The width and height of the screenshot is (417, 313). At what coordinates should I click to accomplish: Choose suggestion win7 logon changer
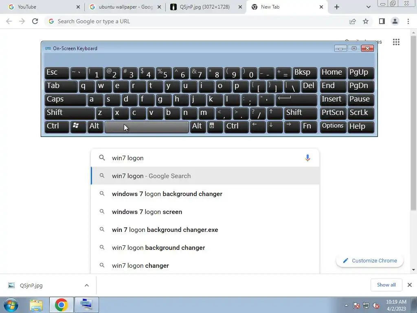(x=205, y=266)
